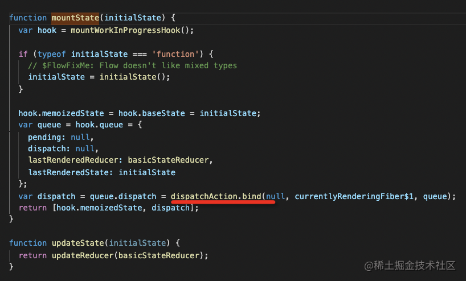Click hook.queue in the assignment
This screenshot has height=281, width=466.
coord(99,125)
